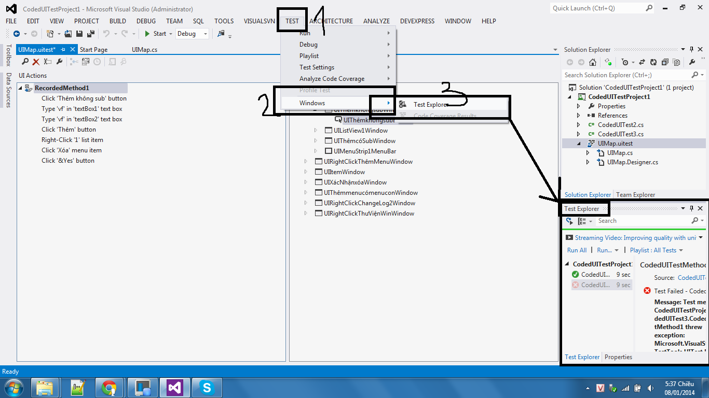Click Sync with Active Document icon

[642, 62]
